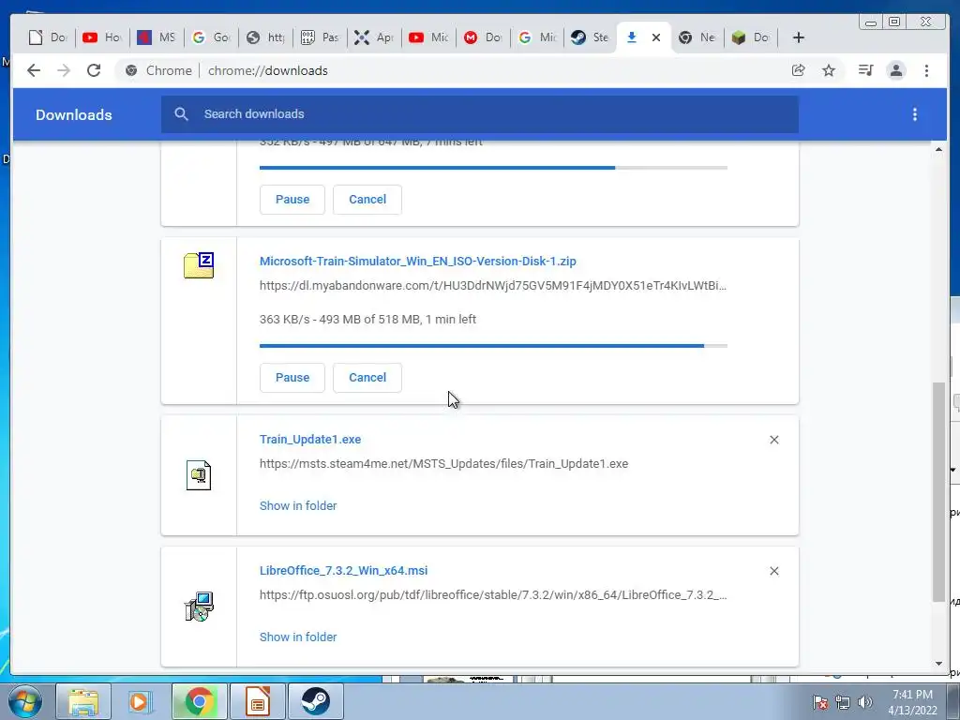The height and width of the screenshot is (720, 960).
Task: Click the ftp.osuosl.org LibreOffice source URL
Action: point(493,595)
